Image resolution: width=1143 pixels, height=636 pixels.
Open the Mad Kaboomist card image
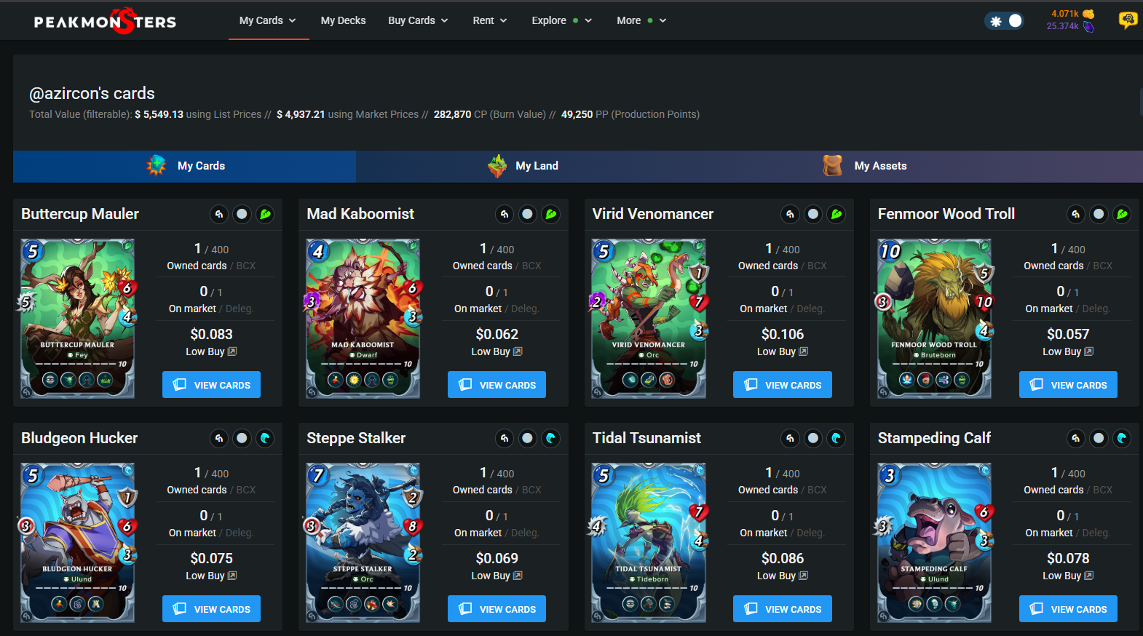(x=363, y=318)
